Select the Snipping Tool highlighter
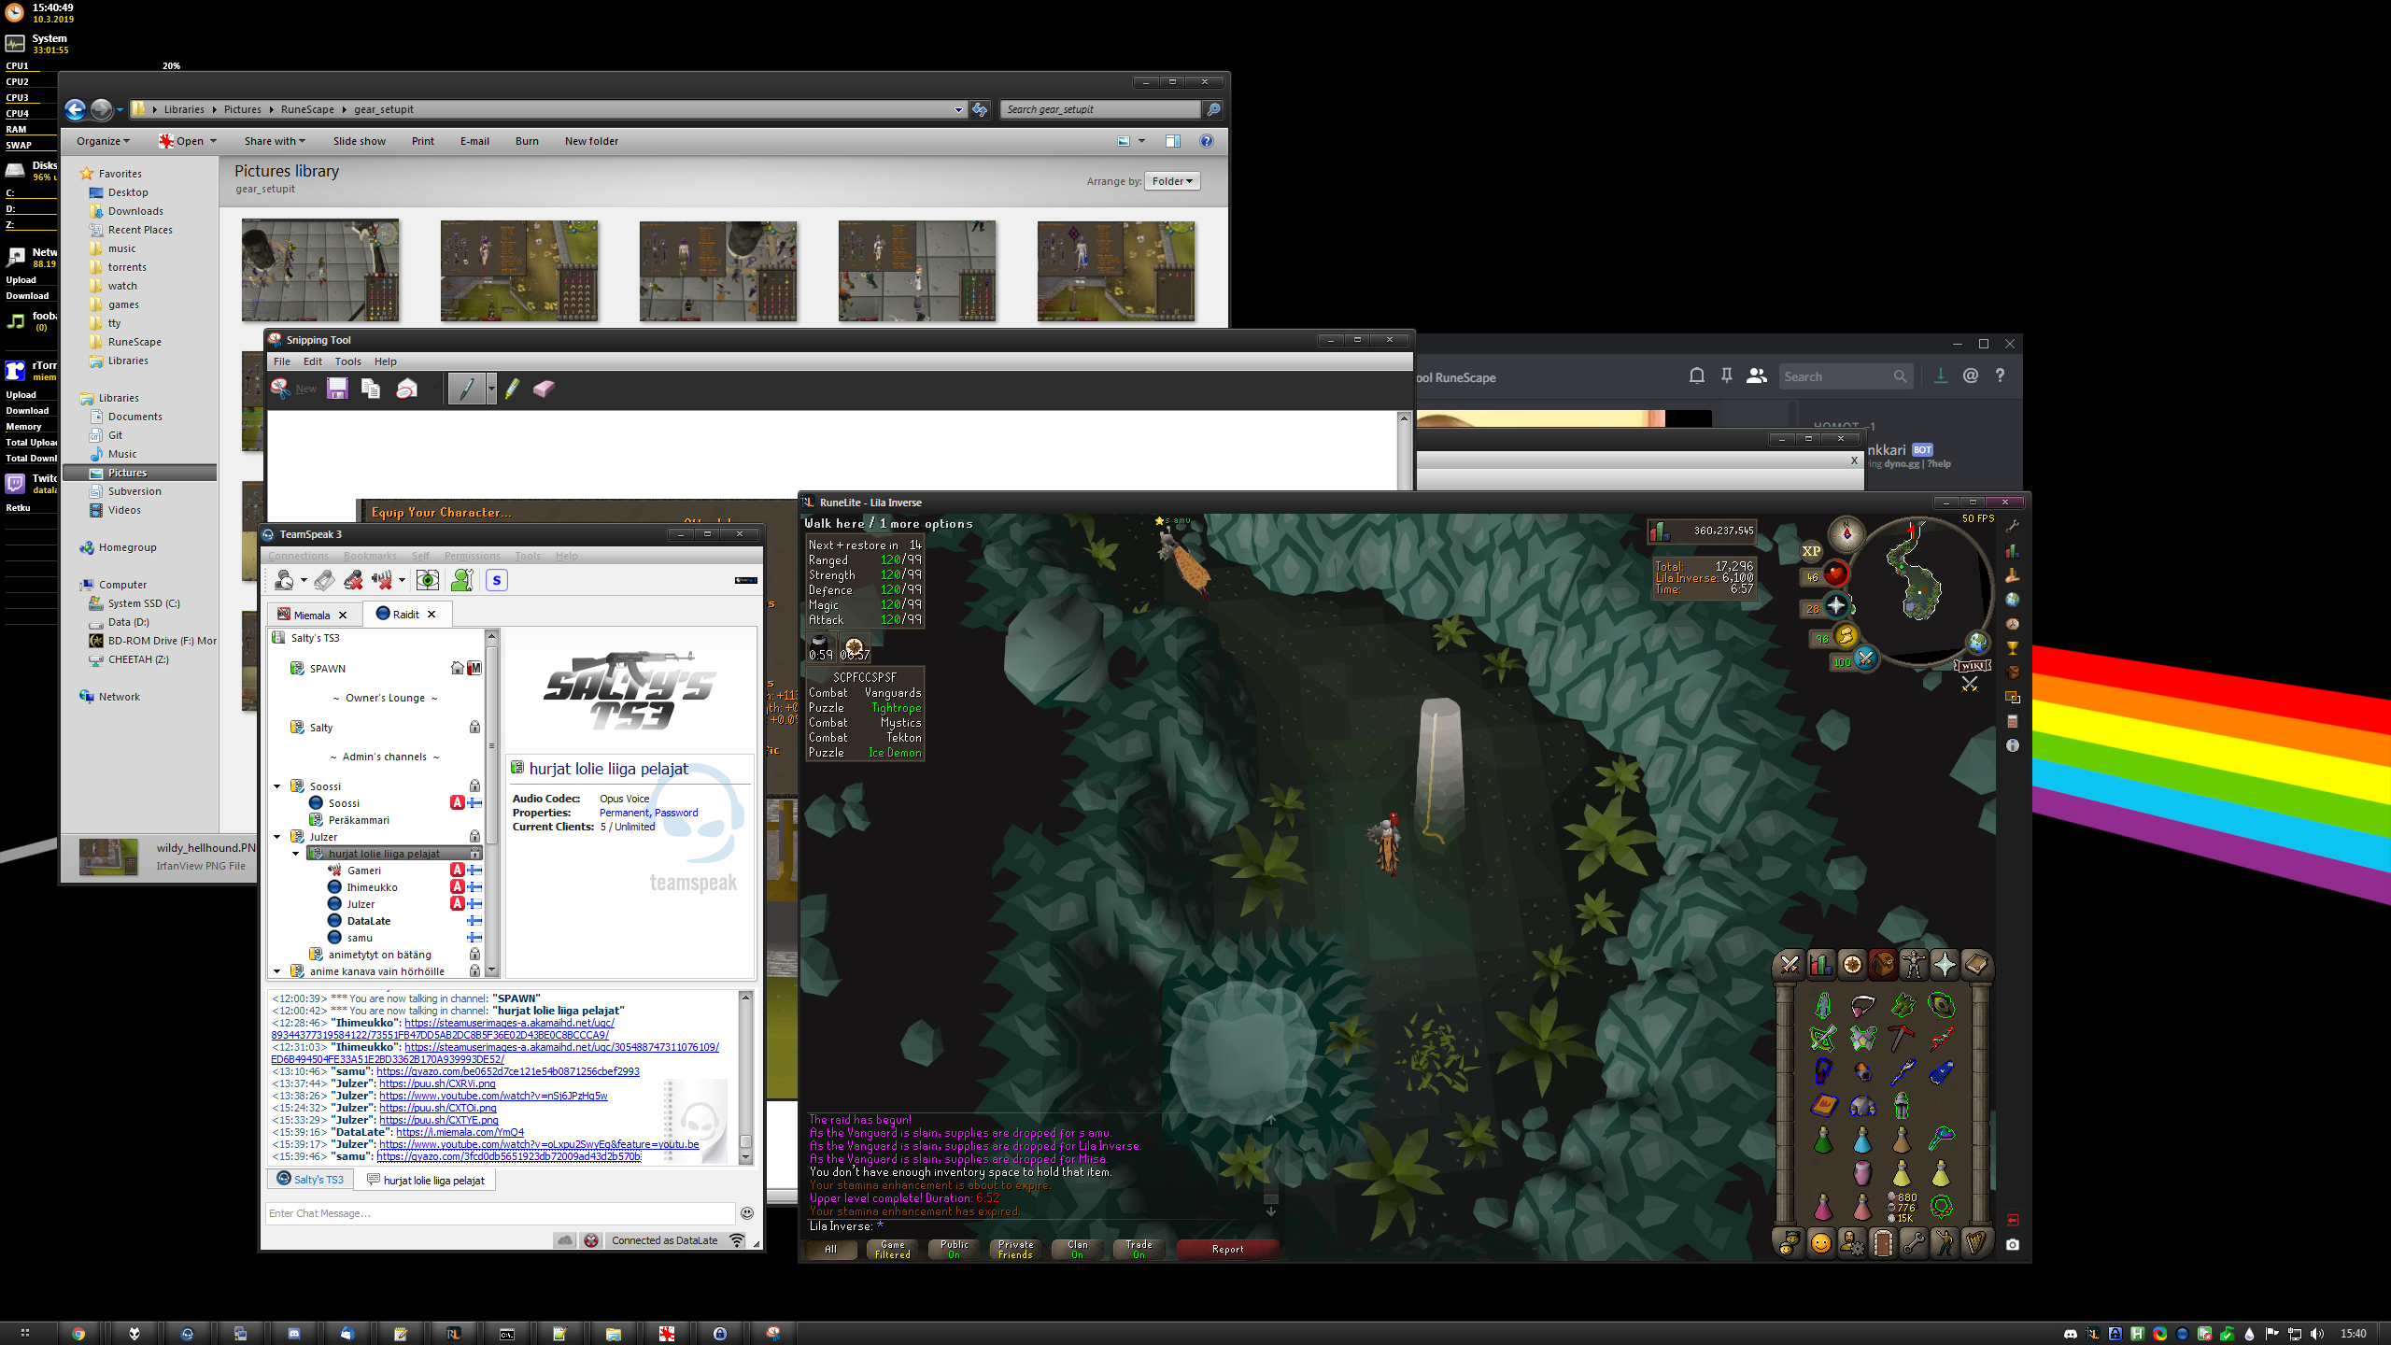This screenshot has height=1345, width=2391. click(512, 389)
